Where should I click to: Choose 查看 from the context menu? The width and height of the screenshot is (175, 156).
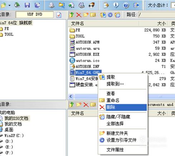[x=123, y=93]
